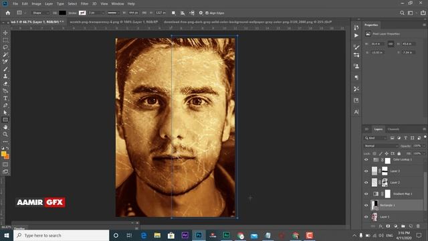Select the Zoom tool in toolbar
The height and width of the screenshot is (241, 428).
click(5, 134)
